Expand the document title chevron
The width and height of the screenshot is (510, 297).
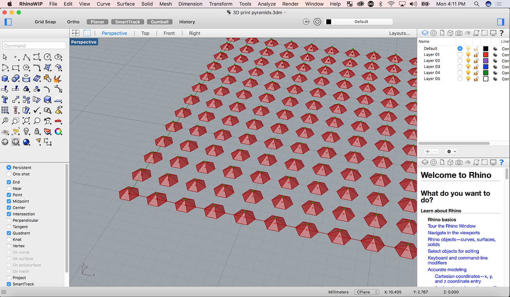285,12
